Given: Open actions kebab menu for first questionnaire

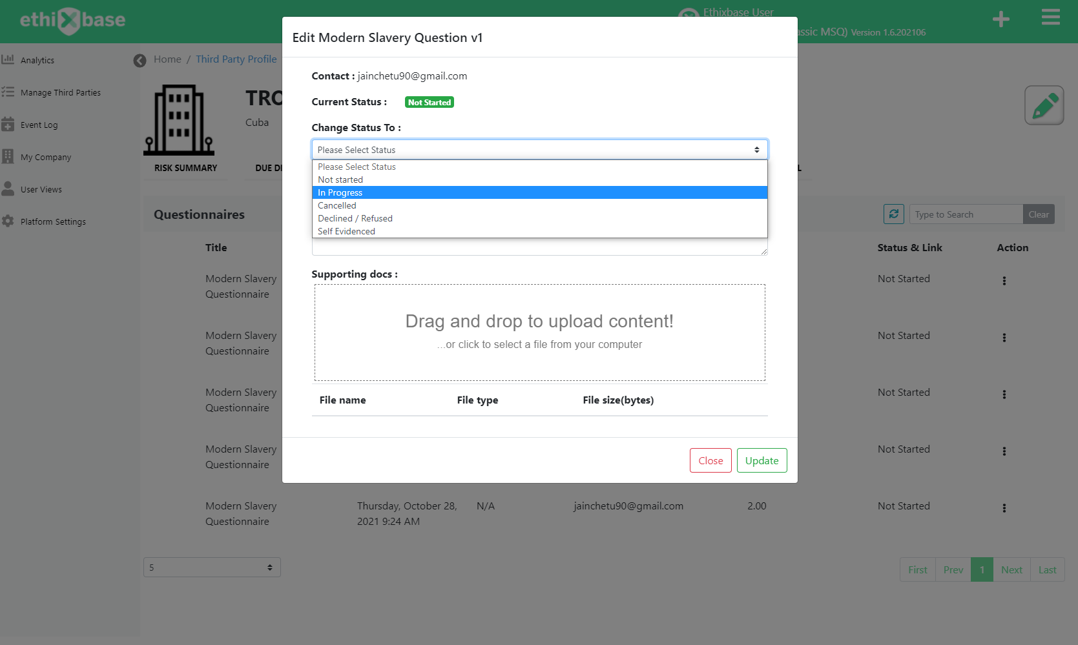Looking at the screenshot, I should [x=1004, y=280].
